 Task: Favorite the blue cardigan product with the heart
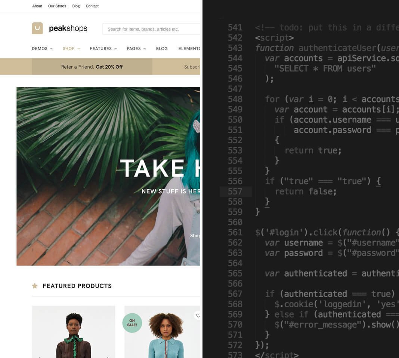(x=198, y=315)
